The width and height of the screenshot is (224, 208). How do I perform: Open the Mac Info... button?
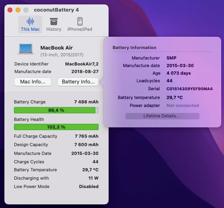point(33,82)
